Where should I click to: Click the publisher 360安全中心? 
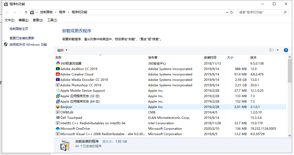tap(157, 64)
